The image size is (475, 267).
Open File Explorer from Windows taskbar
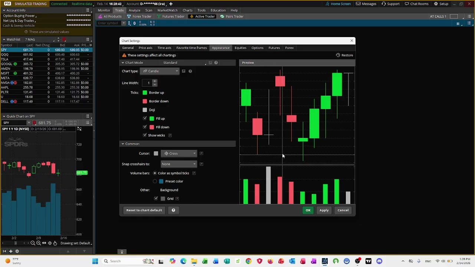pyautogui.click(x=194, y=261)
